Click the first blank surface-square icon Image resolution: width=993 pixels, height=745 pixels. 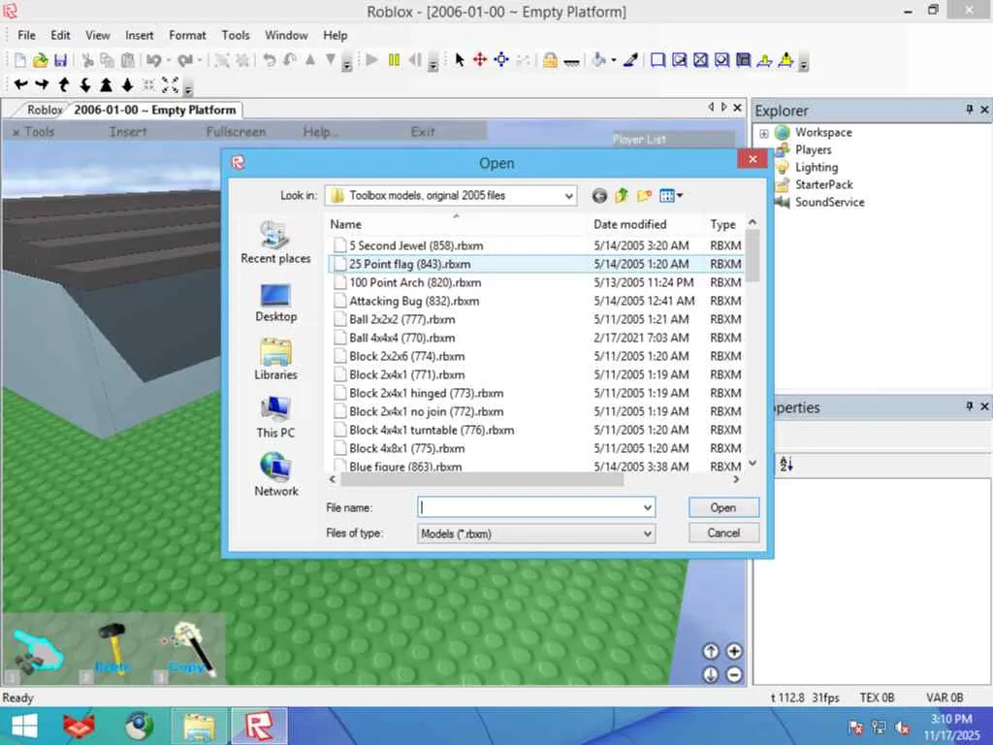tap(658, 60)
